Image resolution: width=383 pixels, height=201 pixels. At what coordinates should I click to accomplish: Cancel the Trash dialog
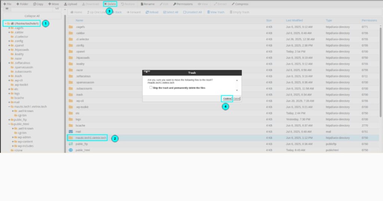coord(236,99)
